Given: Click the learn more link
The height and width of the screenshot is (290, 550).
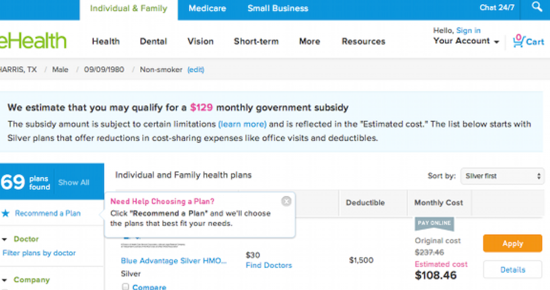Looking at the screenshot, I should 242,124.
